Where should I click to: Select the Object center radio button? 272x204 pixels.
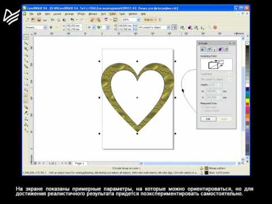(x=202, y=111)
